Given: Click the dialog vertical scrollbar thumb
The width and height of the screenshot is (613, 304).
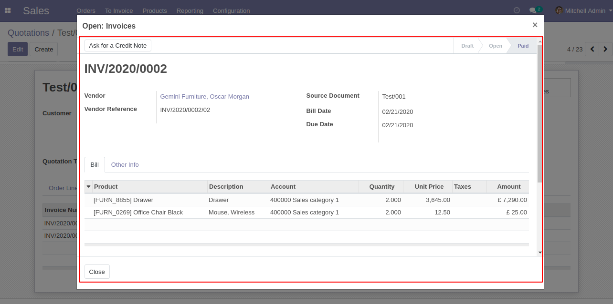Looking at the screenshot, I should [x=539, y=113].
